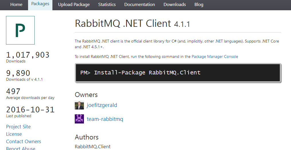Open the Documentation tab
291x150 pixels.
(x=139, y=5)
